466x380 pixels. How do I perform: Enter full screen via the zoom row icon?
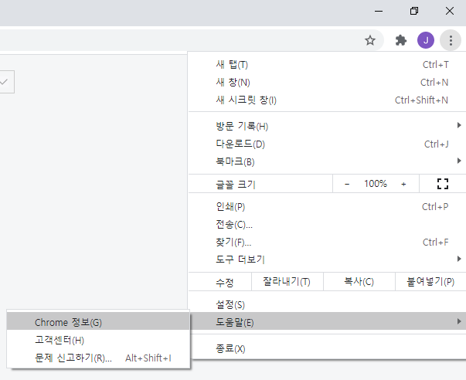pos(443,184)
